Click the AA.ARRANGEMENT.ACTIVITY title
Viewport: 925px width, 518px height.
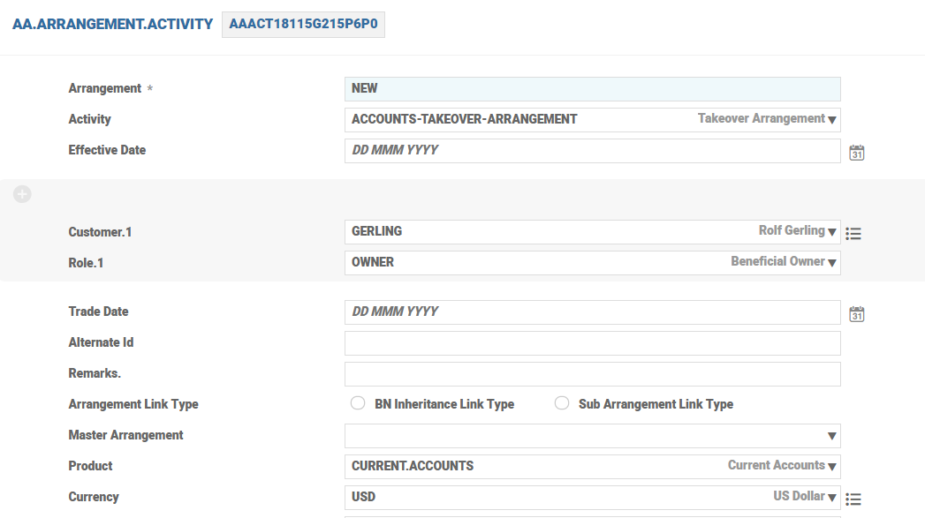(112, 25)
